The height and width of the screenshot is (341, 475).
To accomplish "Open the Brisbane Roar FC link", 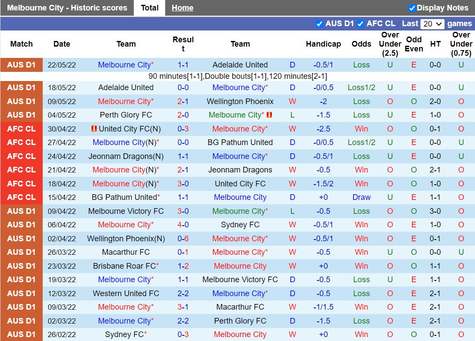I will pos(126,266).
